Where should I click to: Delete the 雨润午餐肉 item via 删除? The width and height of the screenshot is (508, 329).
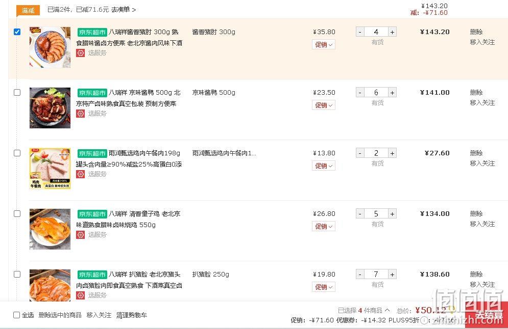point(476,153)
